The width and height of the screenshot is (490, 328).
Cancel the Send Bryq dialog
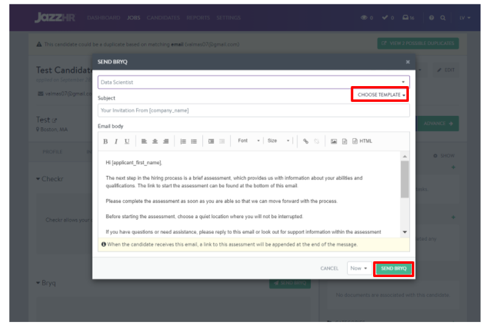pos(329,268)
